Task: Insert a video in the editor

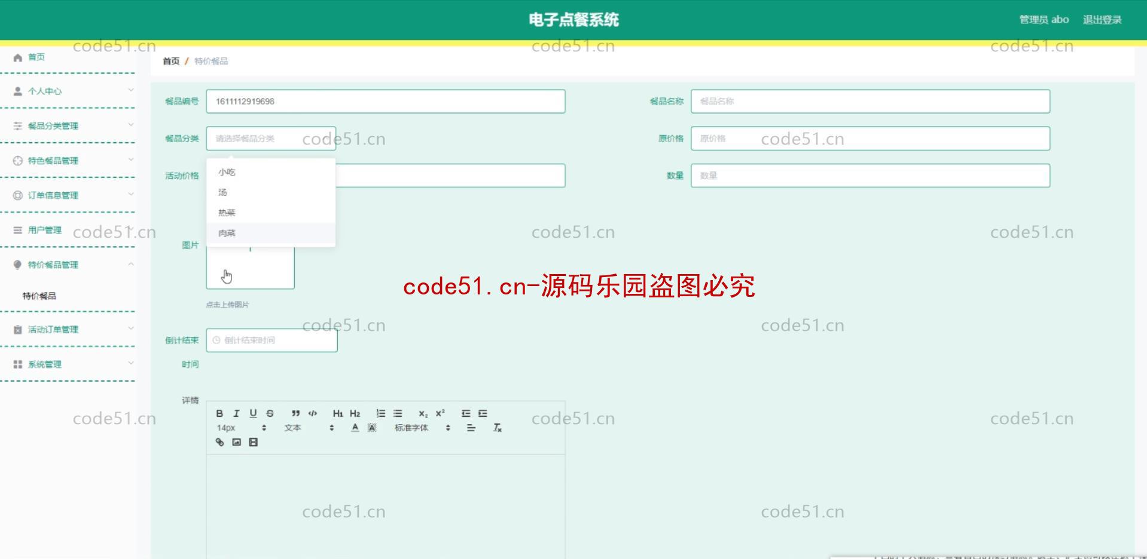Action: tap(253, 442)
